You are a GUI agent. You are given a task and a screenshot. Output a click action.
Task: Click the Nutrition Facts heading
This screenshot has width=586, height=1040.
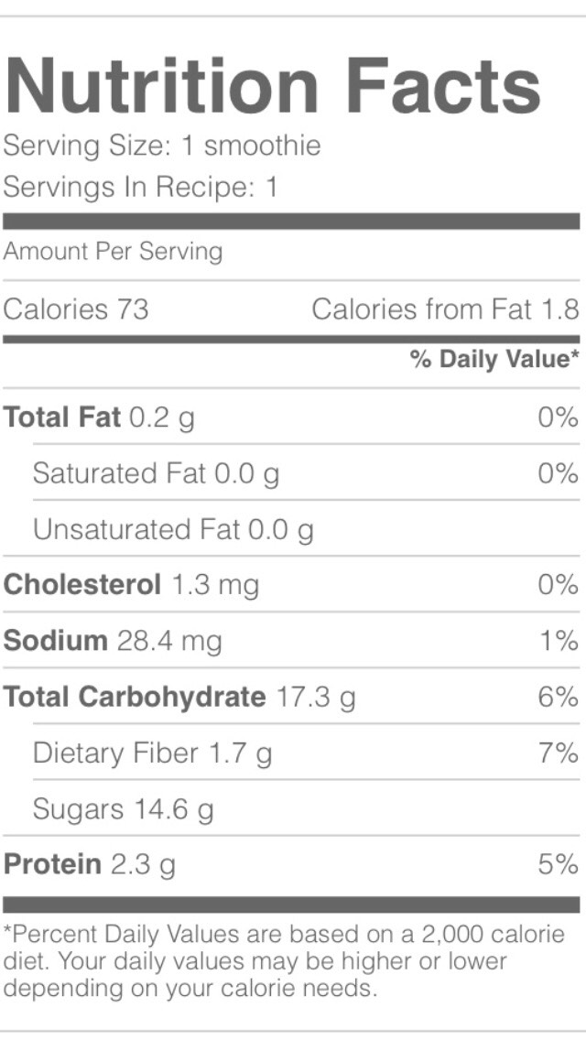point(272,85)
